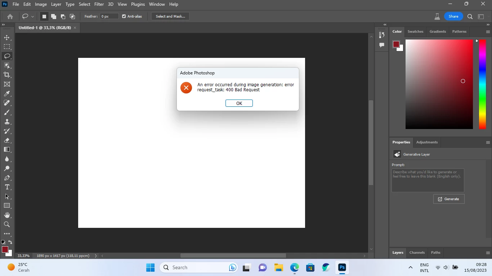Select the Gradient tool
This screenshot has height=276, width=492.
[x=7, y=149]
